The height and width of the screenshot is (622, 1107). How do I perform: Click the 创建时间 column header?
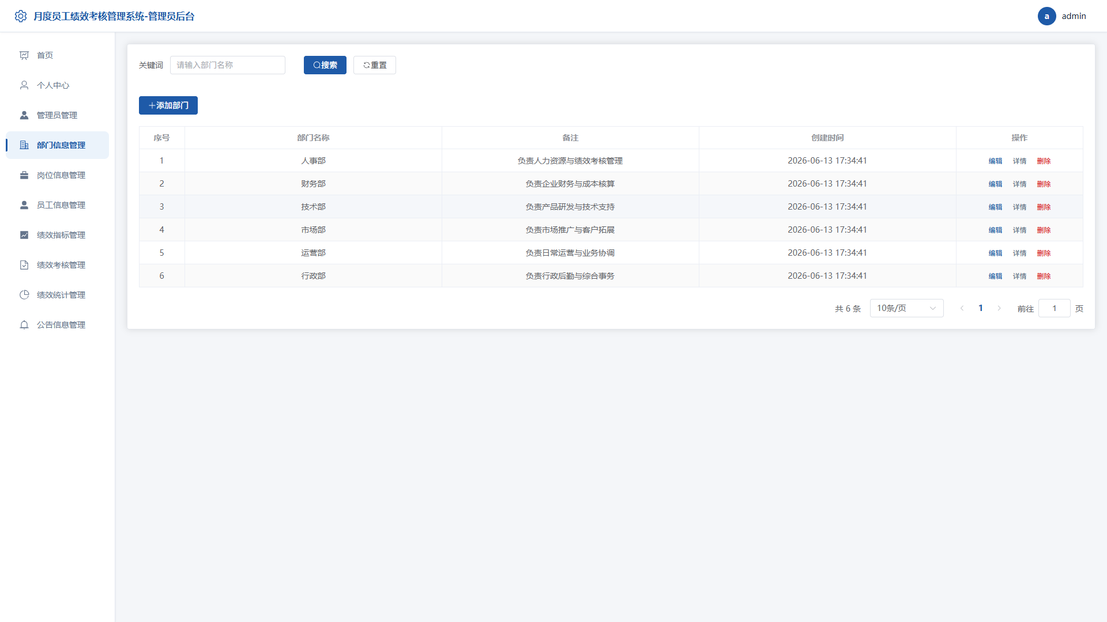827,138
